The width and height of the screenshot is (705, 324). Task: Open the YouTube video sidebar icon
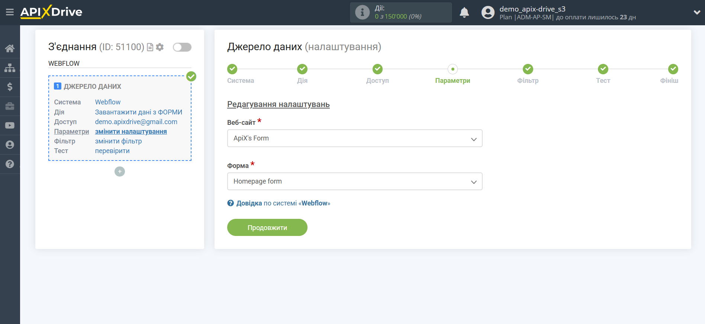pos(10,126)
